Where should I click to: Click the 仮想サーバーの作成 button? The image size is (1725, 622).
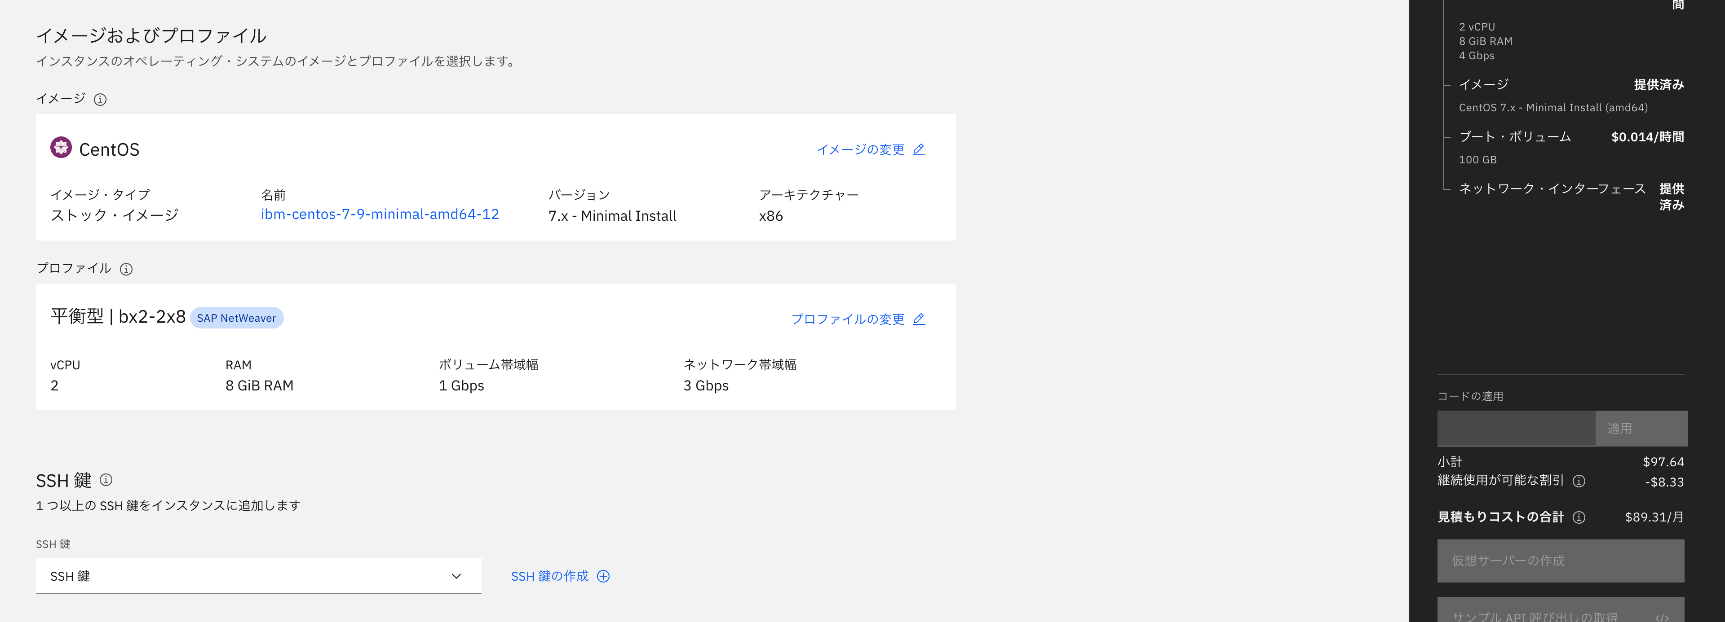click(1560, 561)
